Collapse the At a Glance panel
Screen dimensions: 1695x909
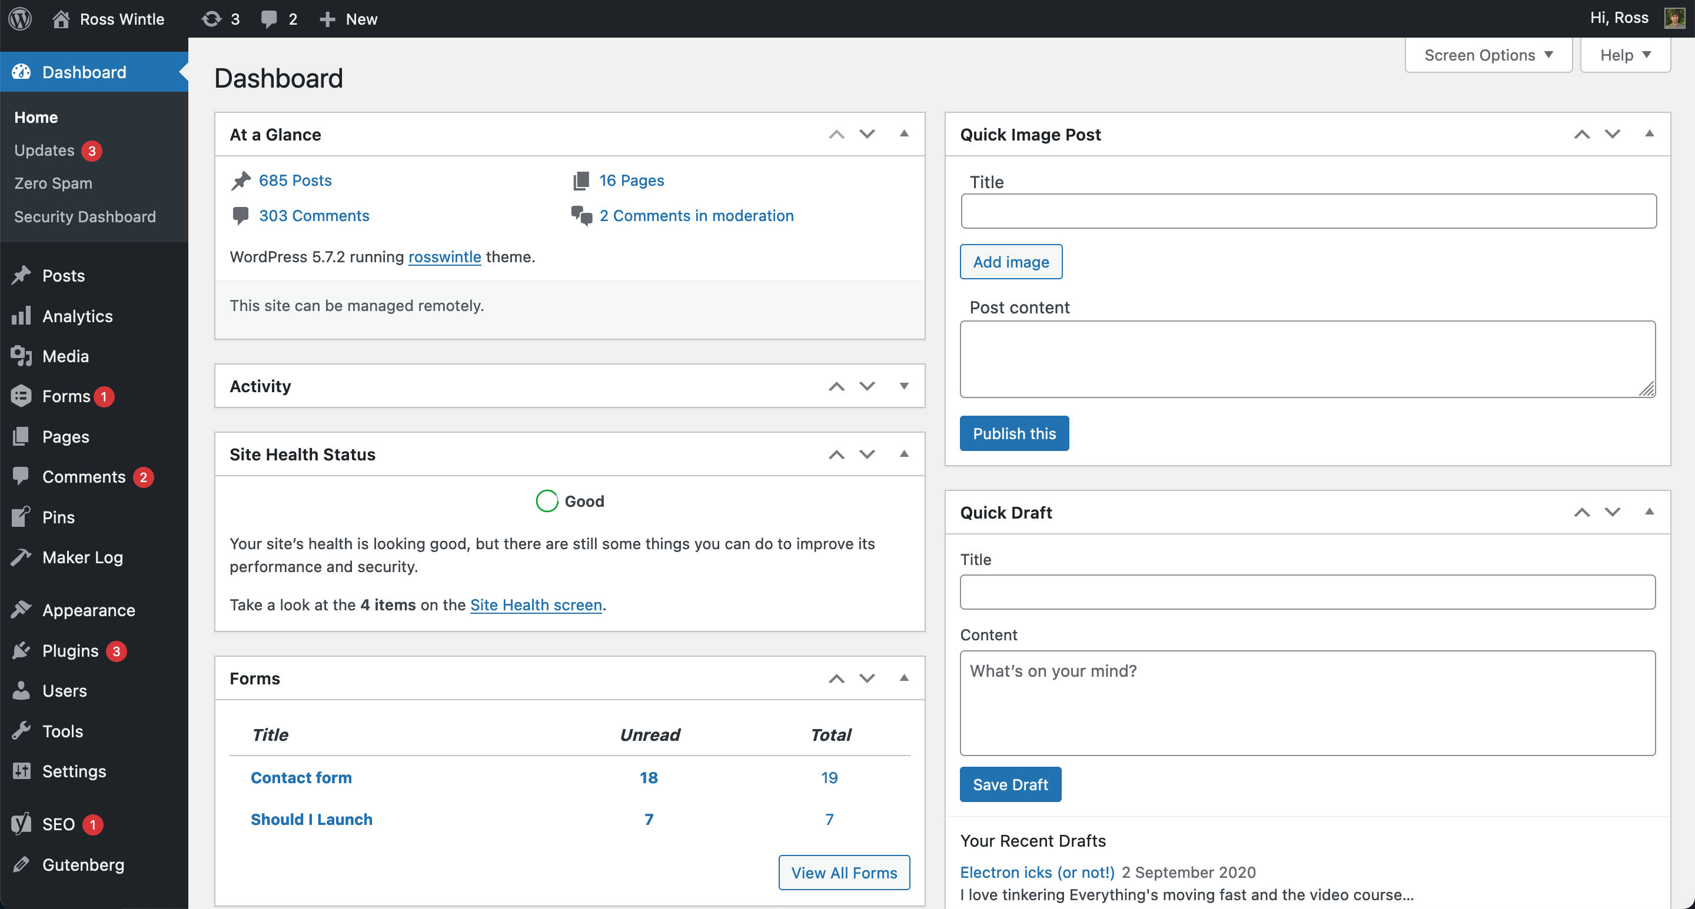[904, 134]
